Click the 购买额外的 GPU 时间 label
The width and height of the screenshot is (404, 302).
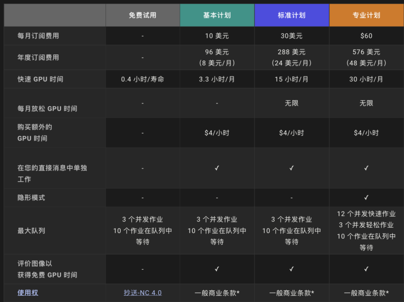(x=35, y=132)
